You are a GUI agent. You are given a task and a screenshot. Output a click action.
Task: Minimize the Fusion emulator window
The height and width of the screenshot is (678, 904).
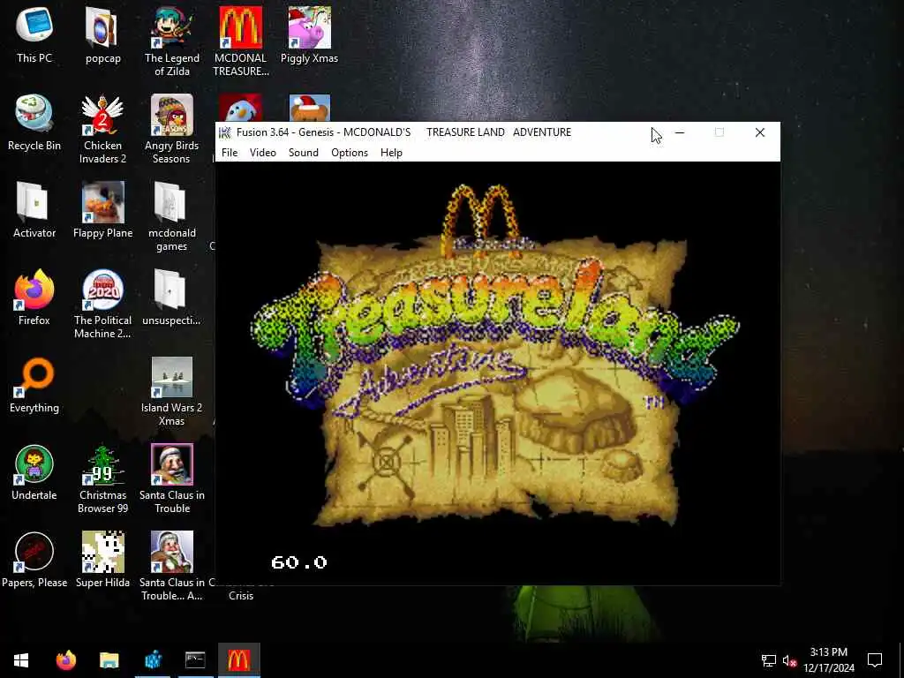pos(680,132)
